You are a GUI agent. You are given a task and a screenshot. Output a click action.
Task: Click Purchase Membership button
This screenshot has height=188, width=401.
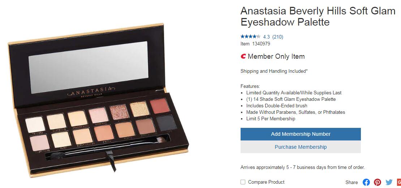pyautogui.click(x=301, y=147)
